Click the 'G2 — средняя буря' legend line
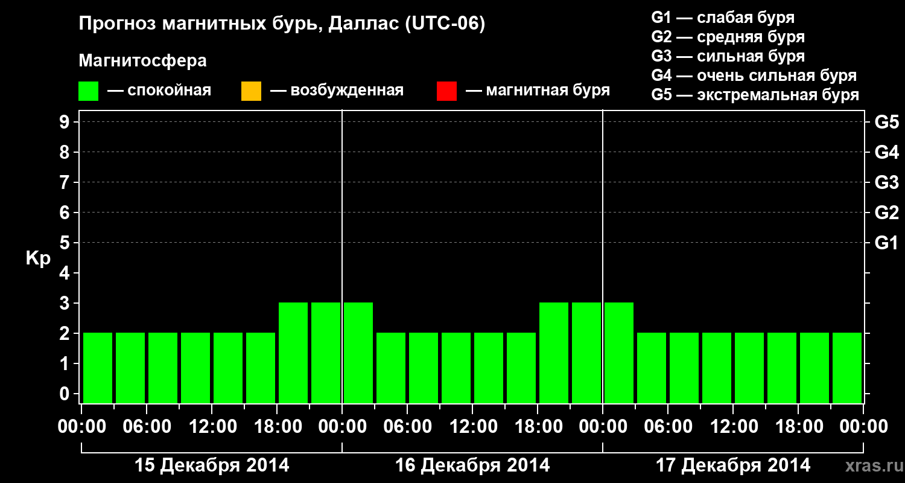Viewport: 905px width, 483px height. point(728,37)
